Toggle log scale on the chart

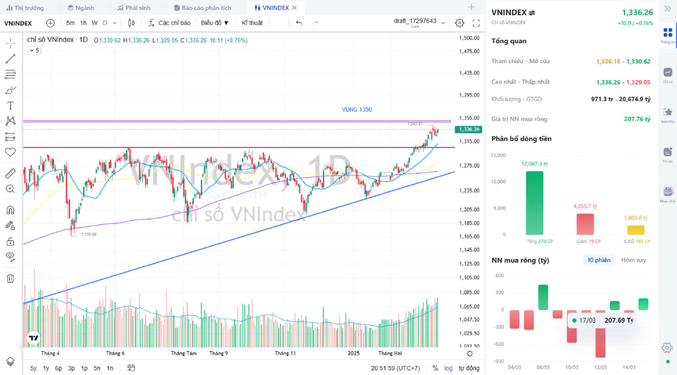[x=448, y=368]
